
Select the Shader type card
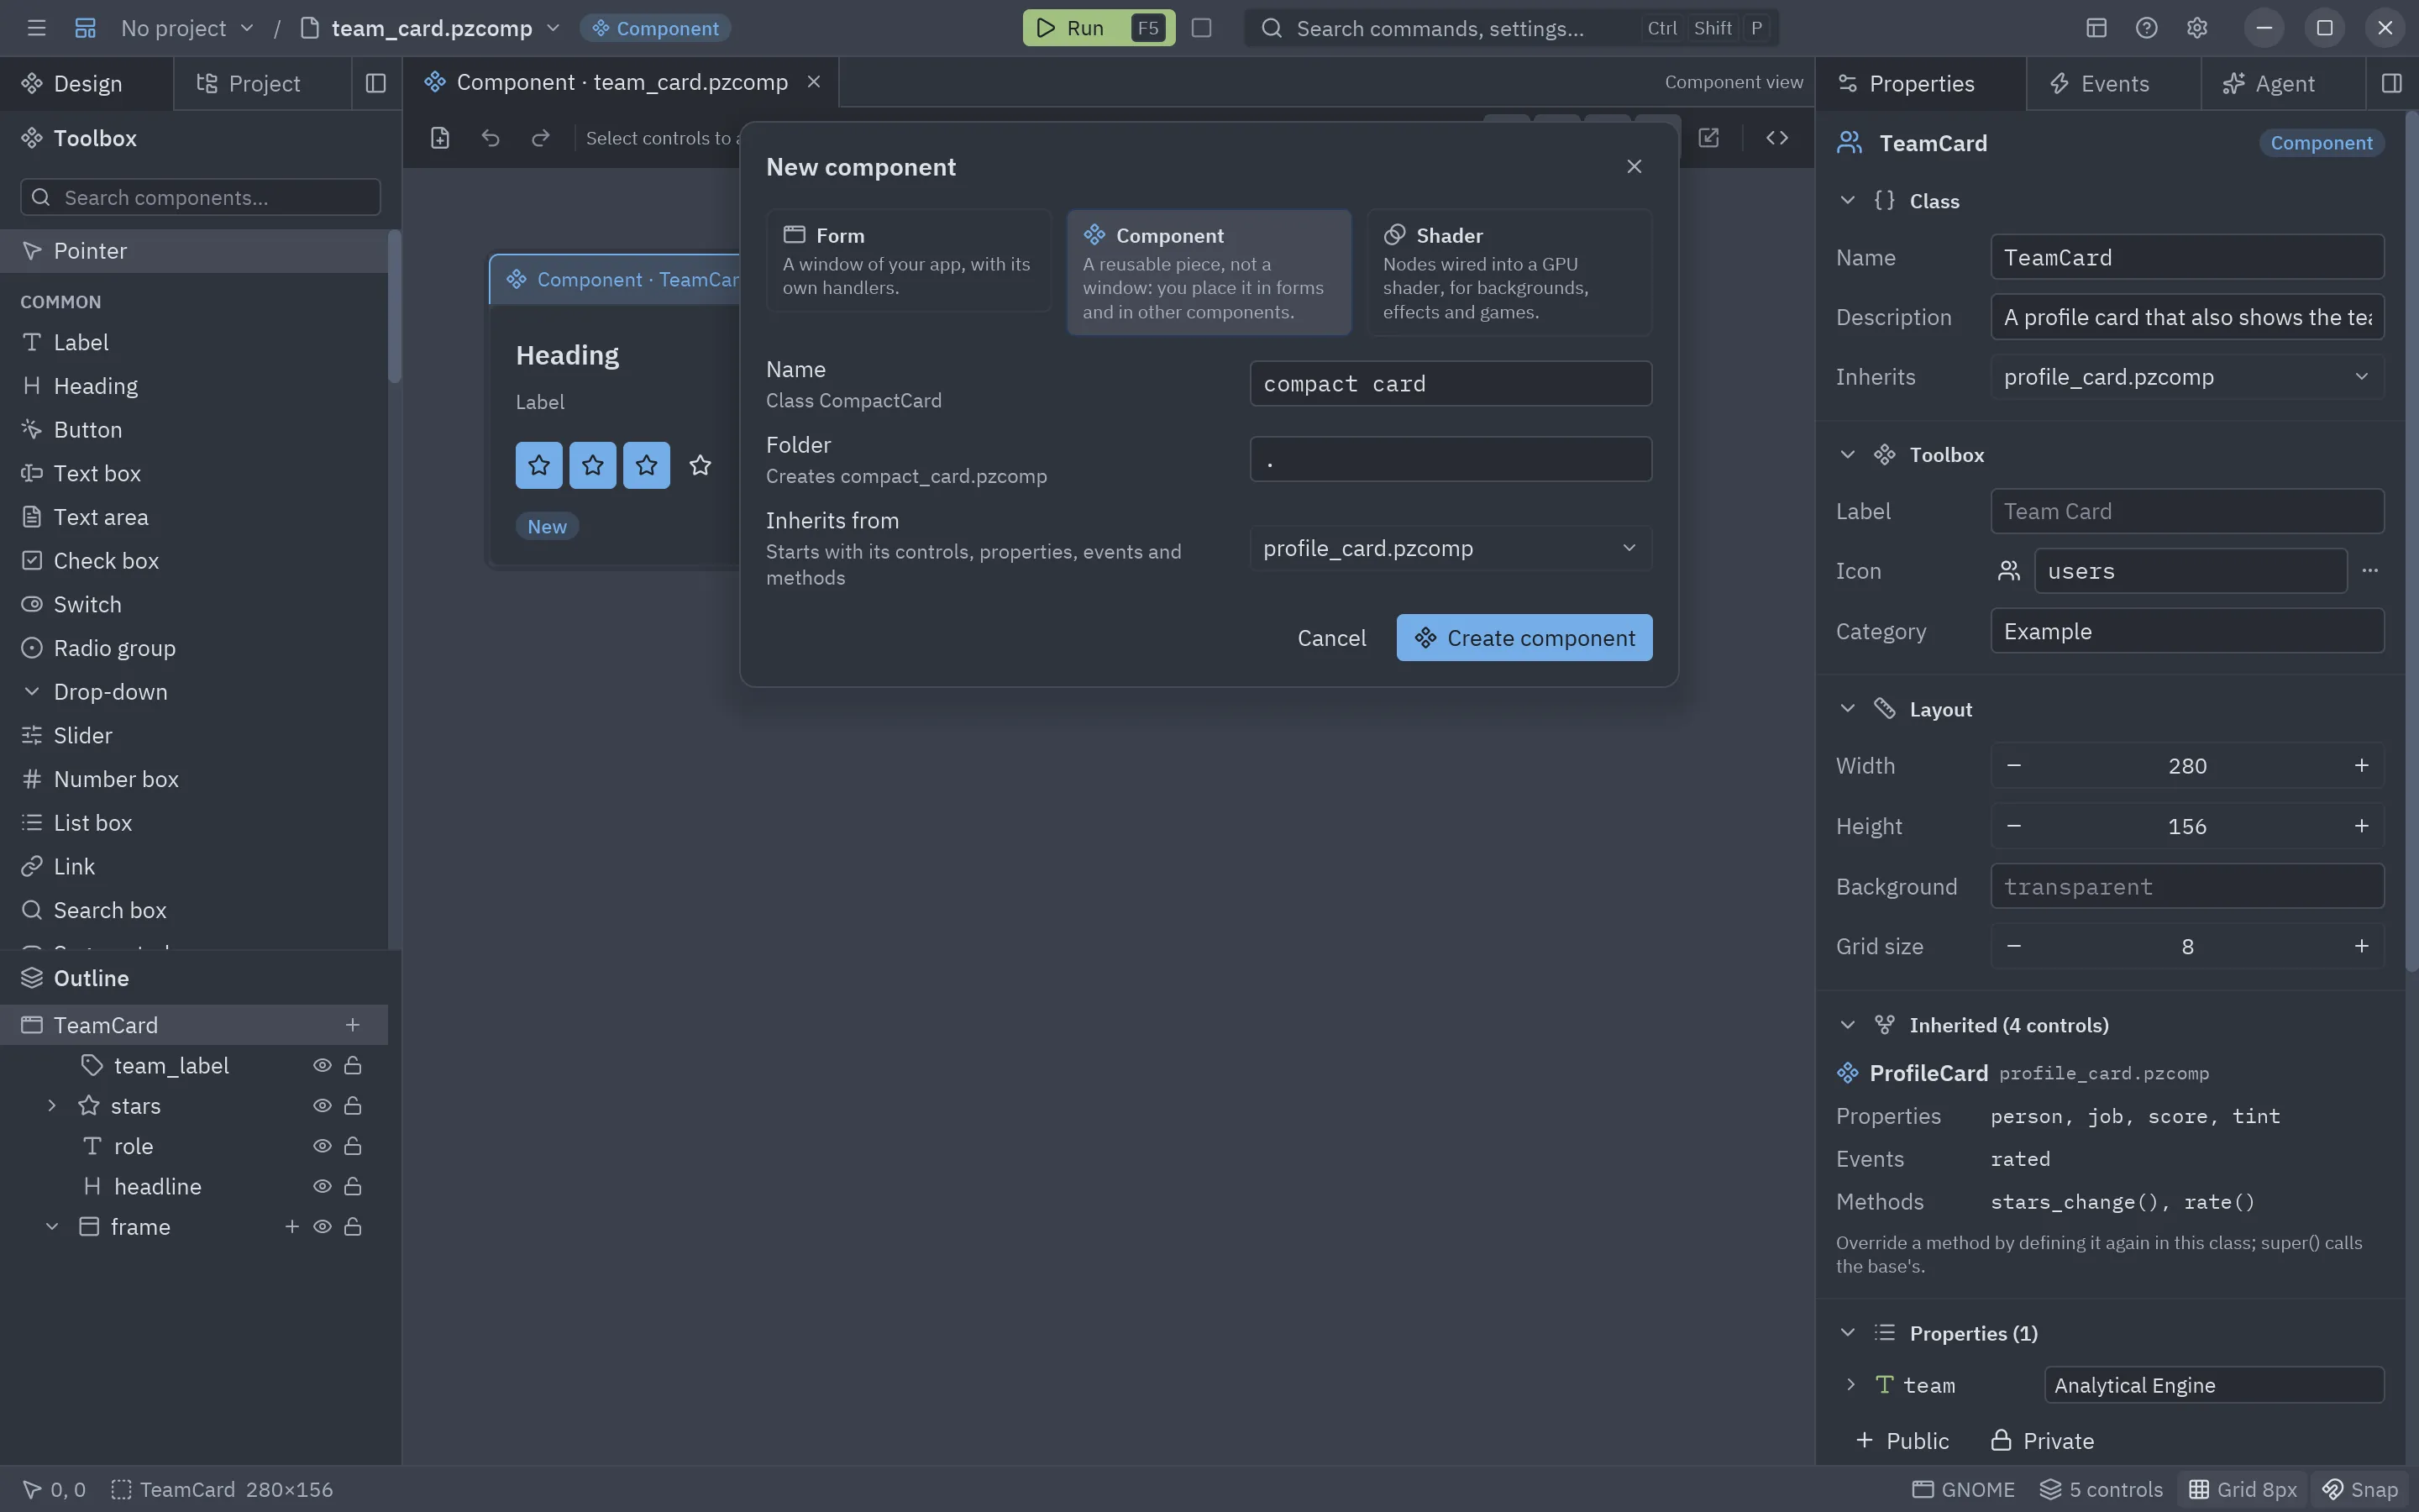point(1509,272)
